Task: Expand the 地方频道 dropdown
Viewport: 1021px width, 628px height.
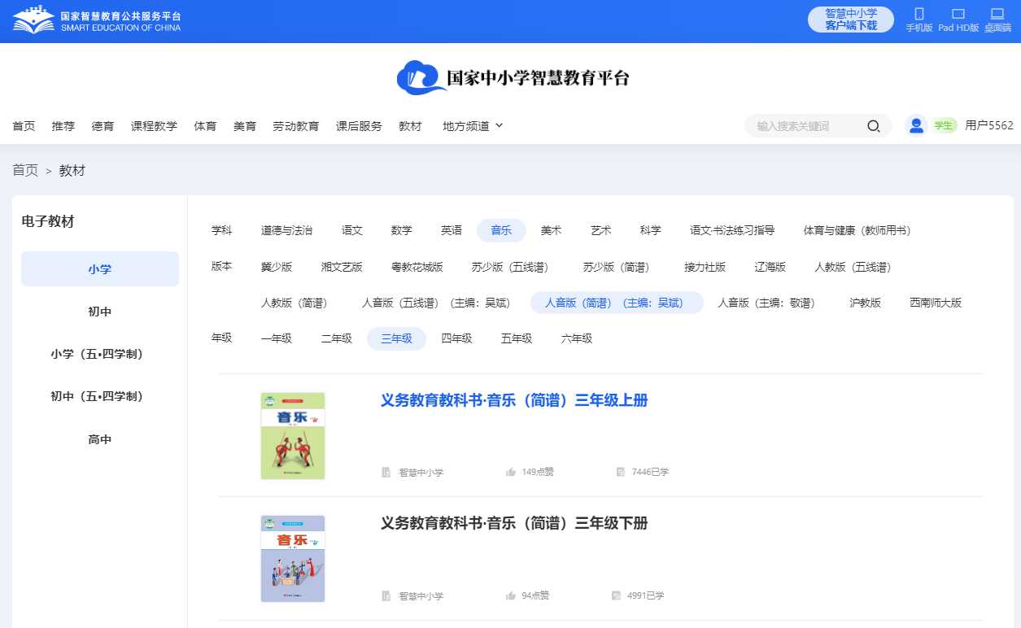Action: tap(473, 126)
